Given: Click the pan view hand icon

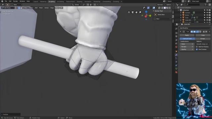Looking at the screenshot, I should click(x=136, y=12).
